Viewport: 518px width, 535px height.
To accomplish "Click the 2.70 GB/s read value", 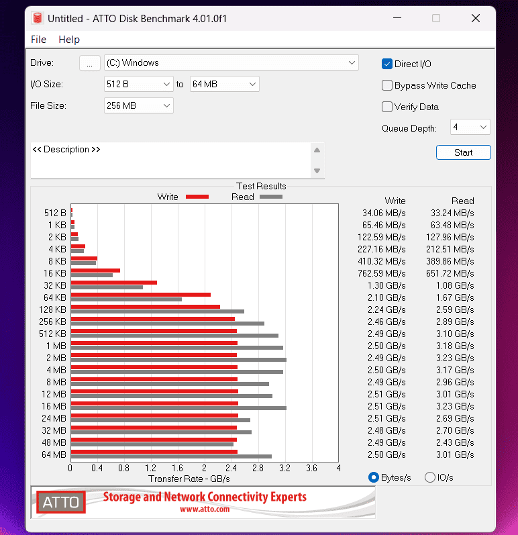I will click(x=455, y=430).
